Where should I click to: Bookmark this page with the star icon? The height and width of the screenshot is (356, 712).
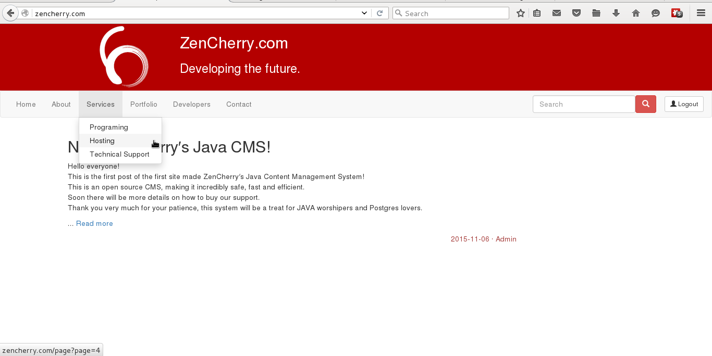pos(520,13)
